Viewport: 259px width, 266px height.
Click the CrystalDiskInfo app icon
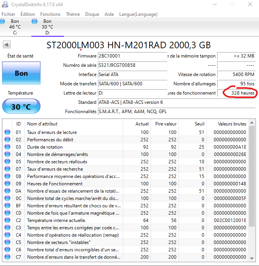(x=5, y=4)
